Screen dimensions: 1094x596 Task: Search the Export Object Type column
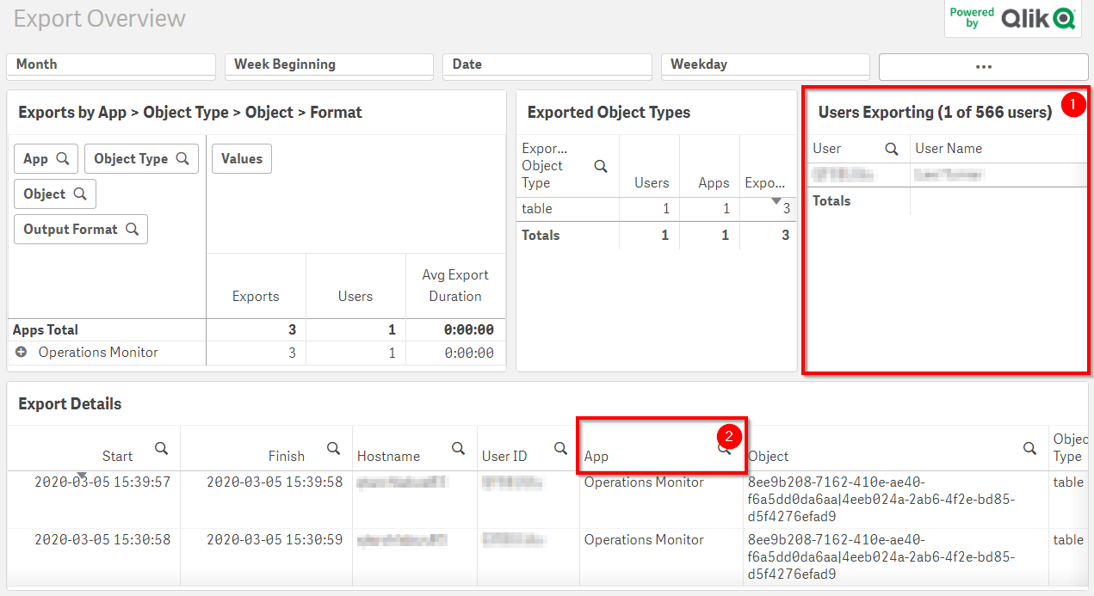point(601,166)
